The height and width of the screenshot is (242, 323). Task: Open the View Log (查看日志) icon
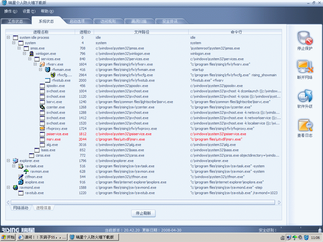(x=305, y=125)
